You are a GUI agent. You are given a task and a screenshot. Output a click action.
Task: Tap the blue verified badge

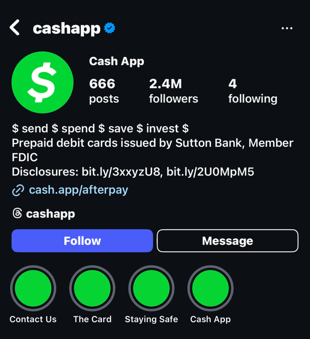point(110,28)
